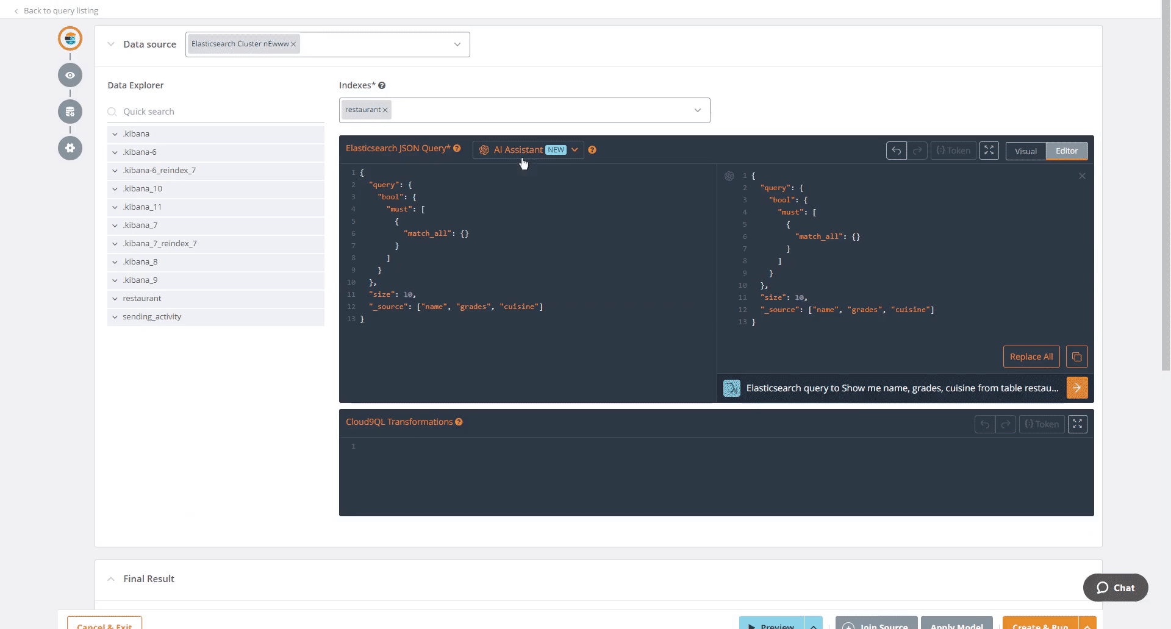Open the settings step in the stepper
The height and width of the screenshot is (629, 1171).
[70, 148]
